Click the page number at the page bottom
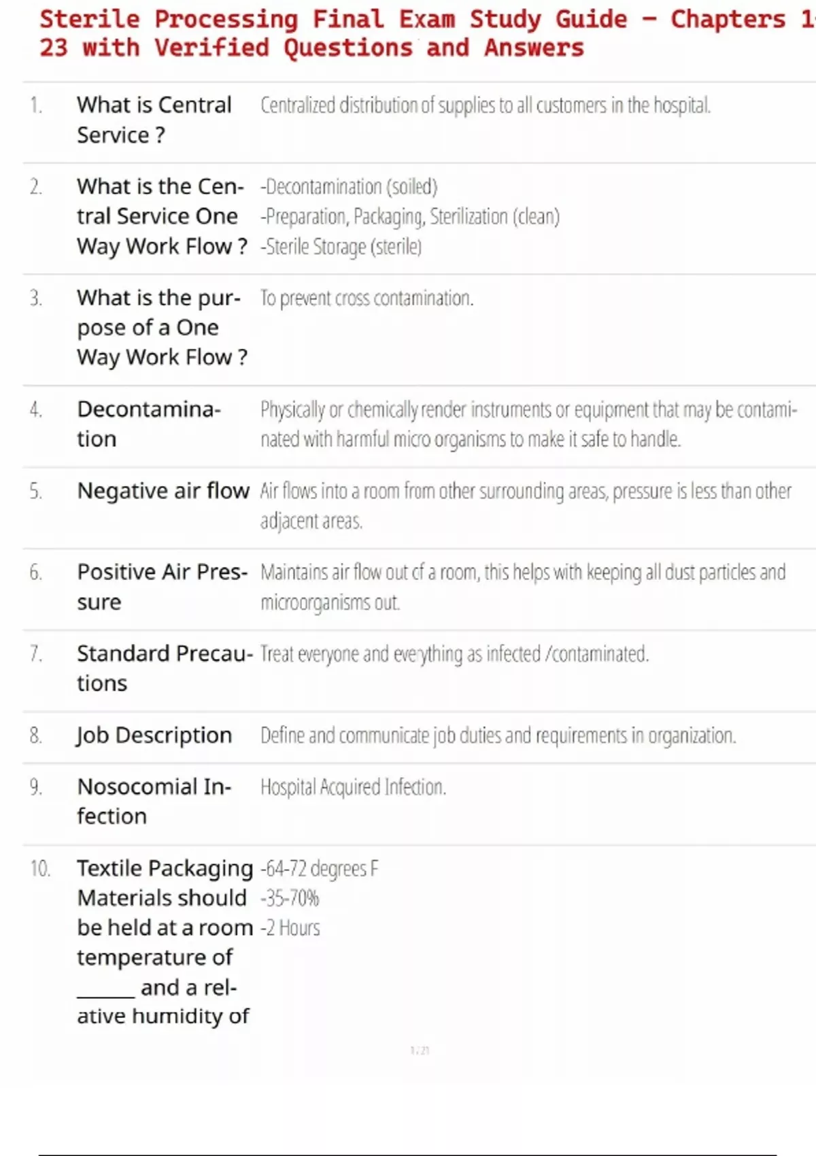Screen dimensions: 816x1156 tap(420, 1051)
